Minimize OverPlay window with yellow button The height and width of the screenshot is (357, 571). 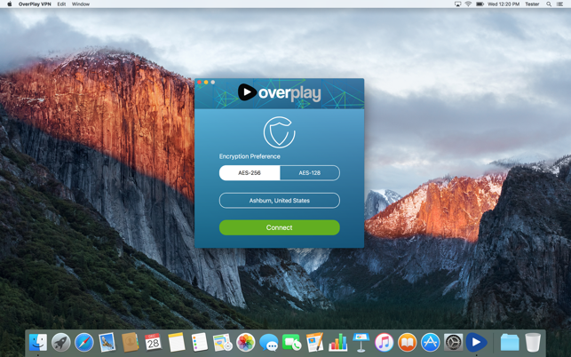[x=206, y=82]
